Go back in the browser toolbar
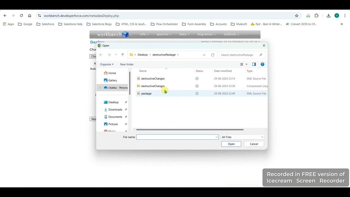 pyautogui.click(x=5, y=16)
